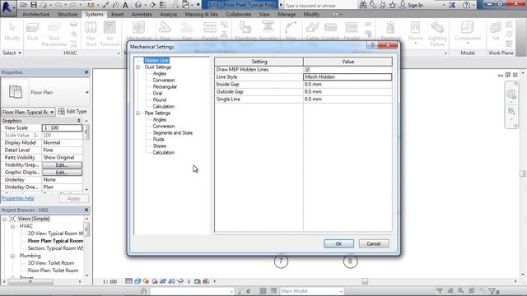Screen dimensions: 527x296
Task: Click the visual style icon in view control bar
Action: [138, 281]
